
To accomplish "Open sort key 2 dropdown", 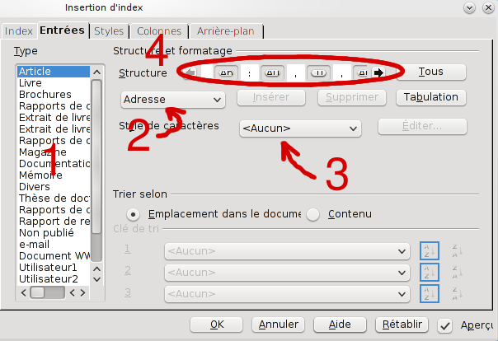I will click(x=287, y=273).
